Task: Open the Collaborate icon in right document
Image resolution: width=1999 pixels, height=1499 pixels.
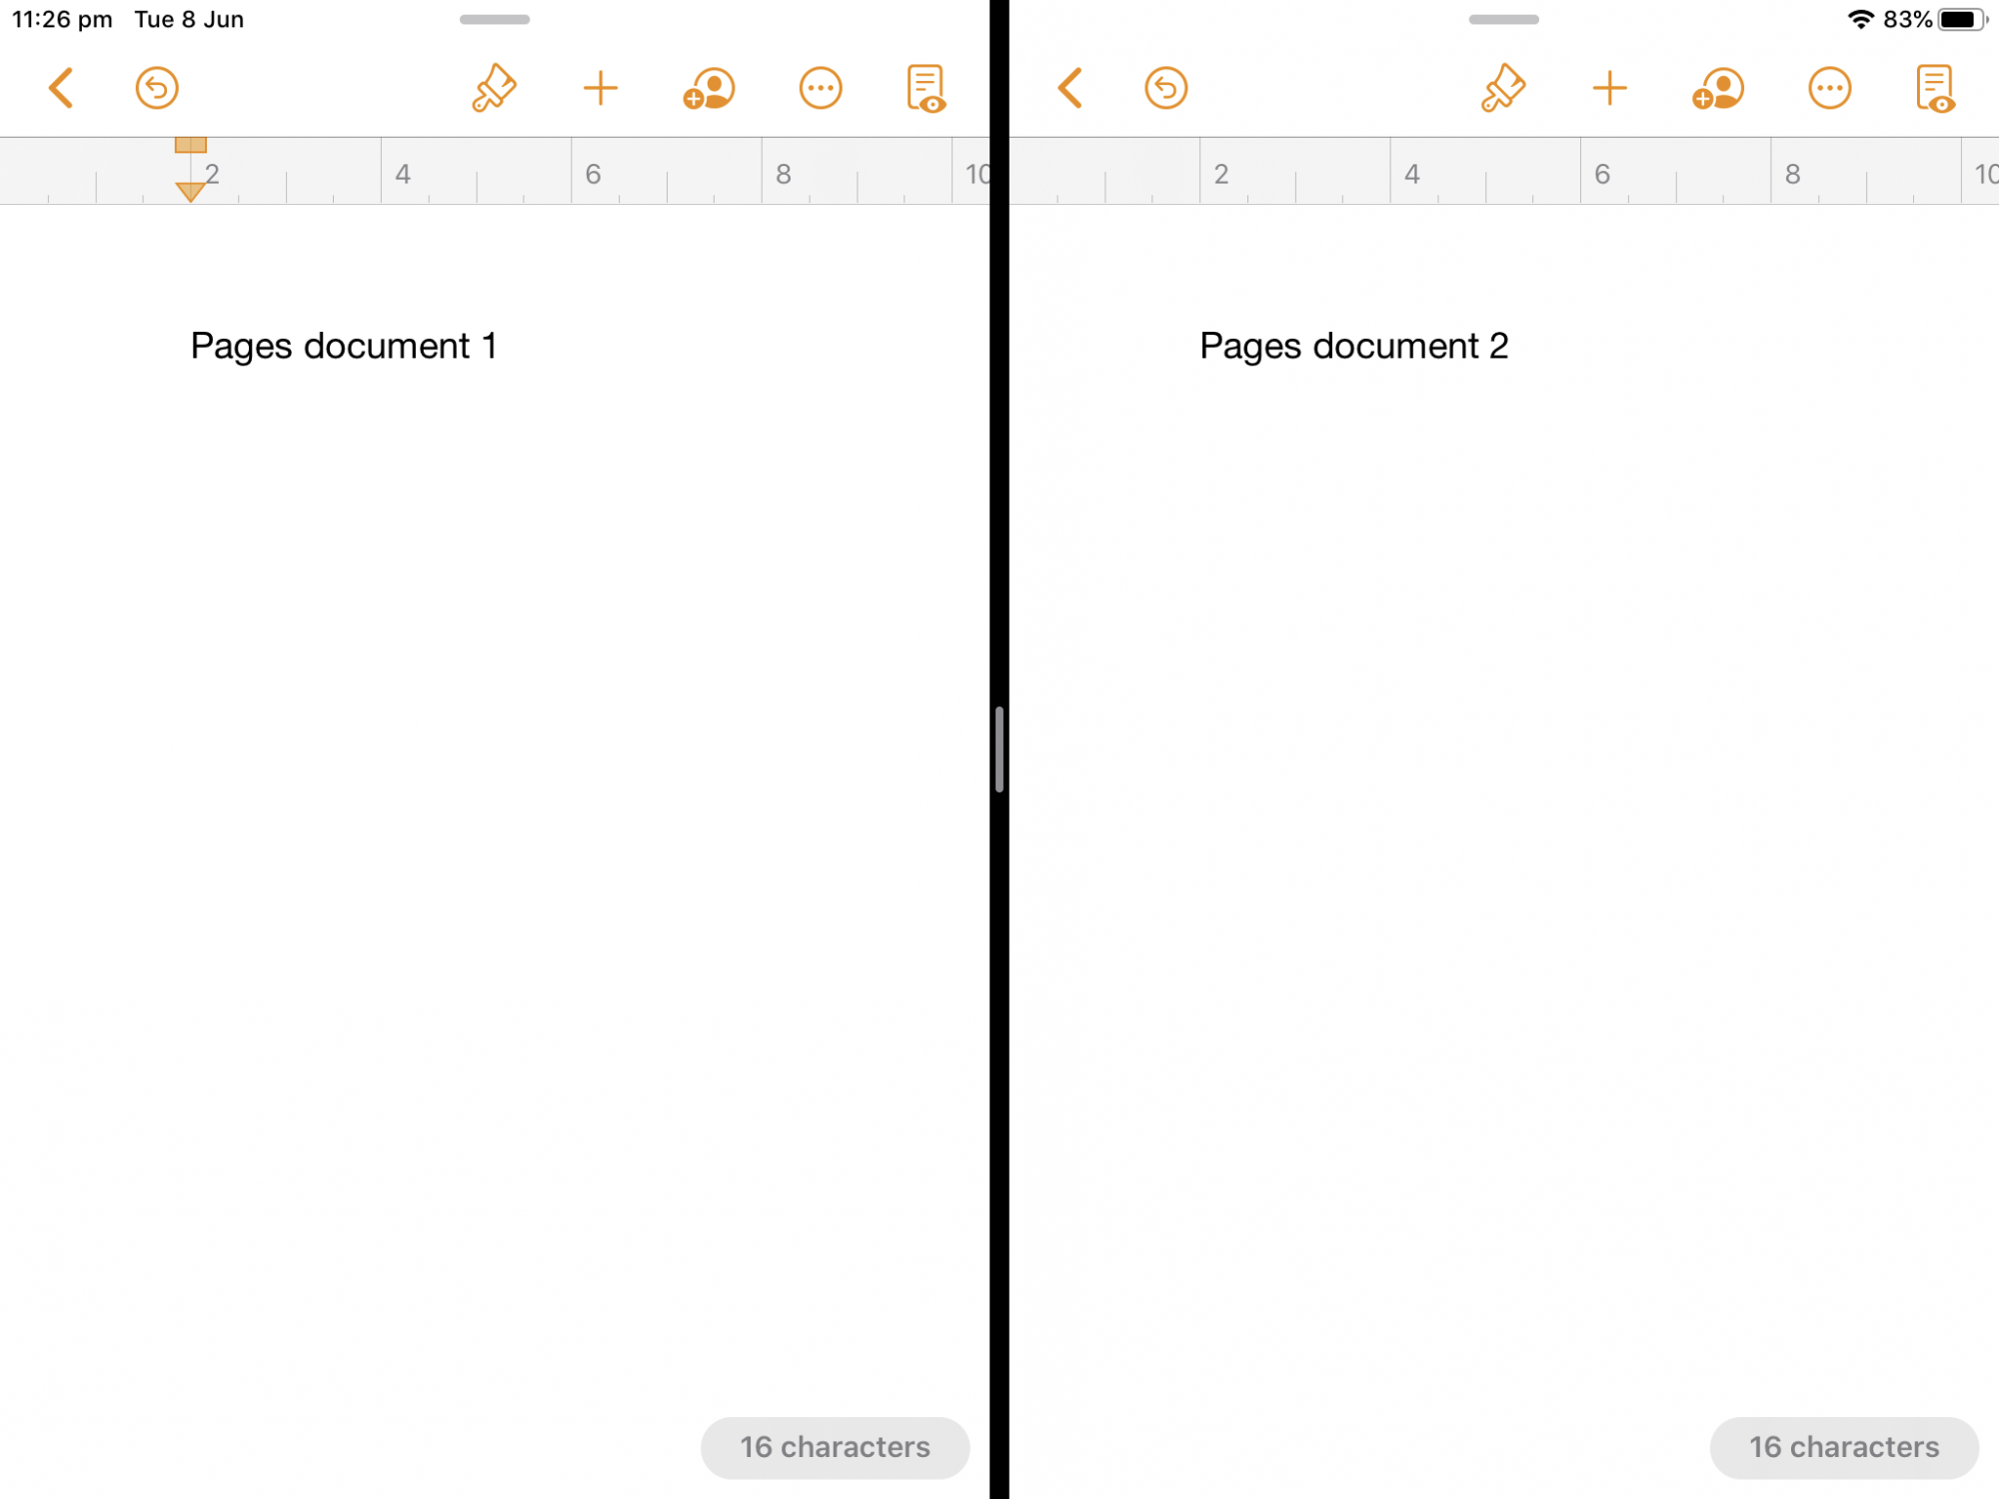Action: tap(1718, 88)
